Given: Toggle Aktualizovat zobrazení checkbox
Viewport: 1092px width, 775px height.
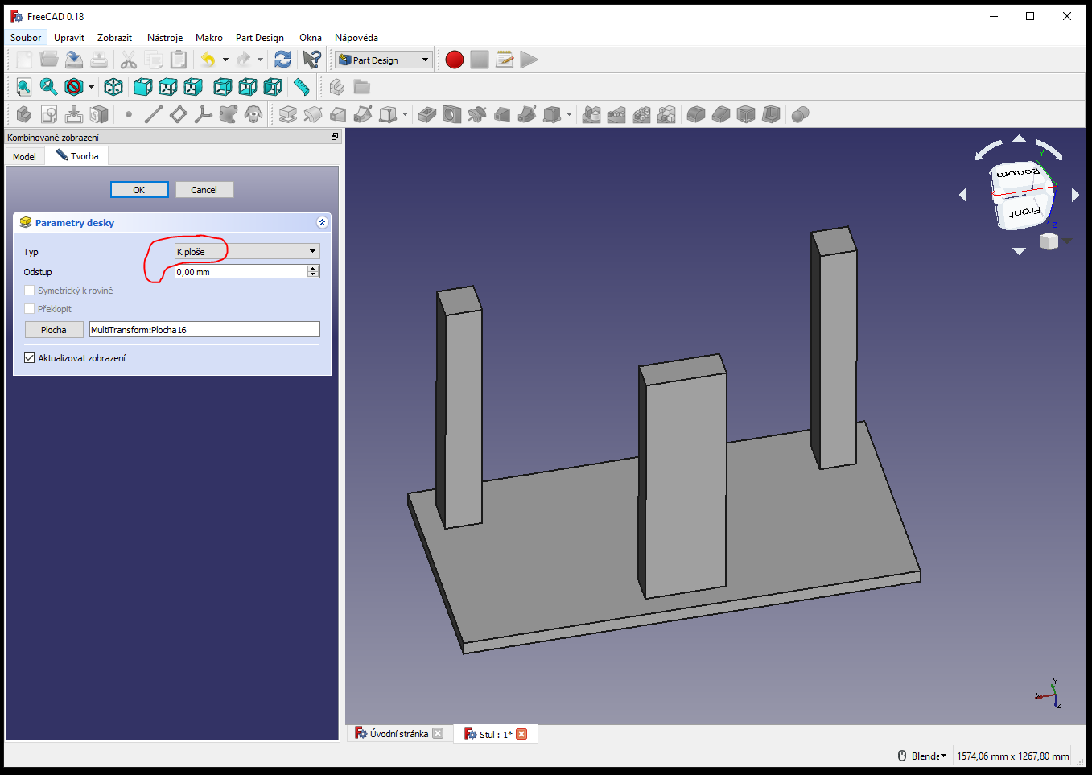Looking at the screenshot, I should (30, 358).
